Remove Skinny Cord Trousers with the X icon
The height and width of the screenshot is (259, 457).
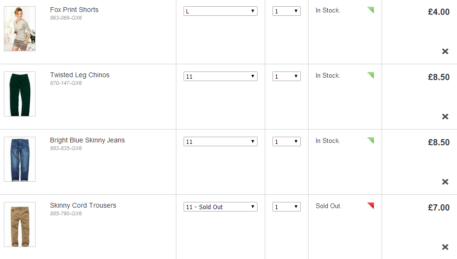point(445,247)
